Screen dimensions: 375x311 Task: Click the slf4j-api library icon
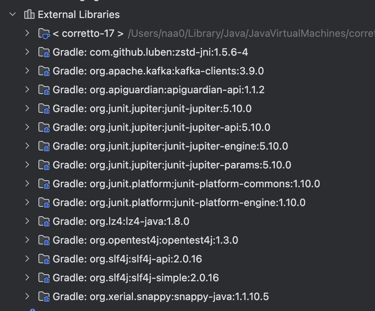click(44, 259)
